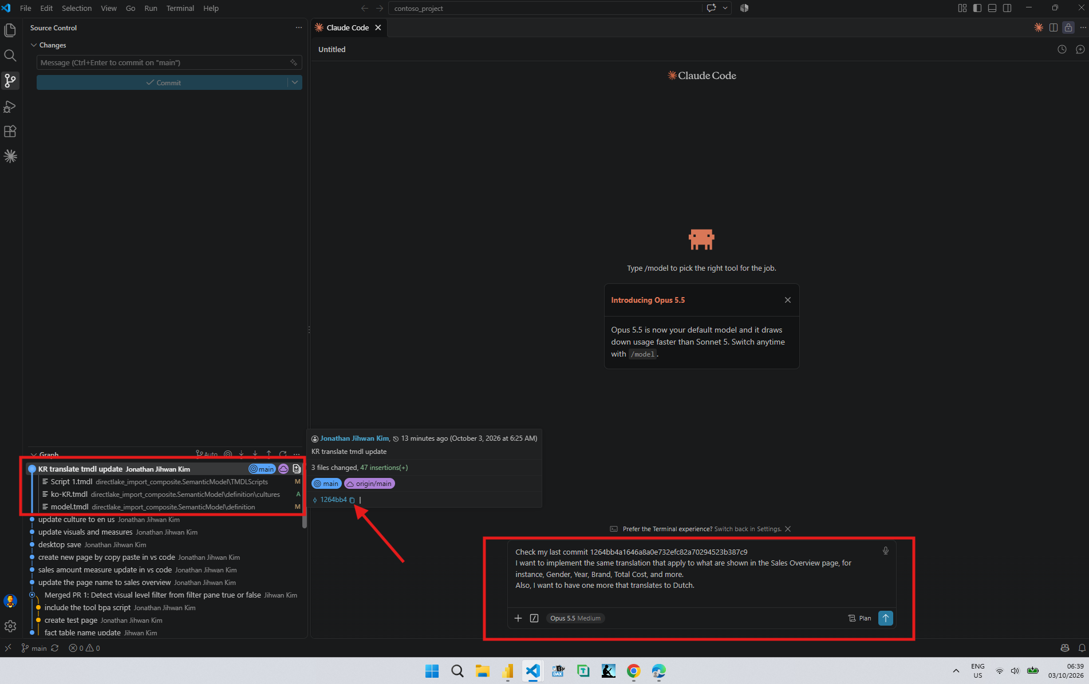Open the Graph section's more actions menu
This screenshot has width=1089, height=684.
[297, 454]
